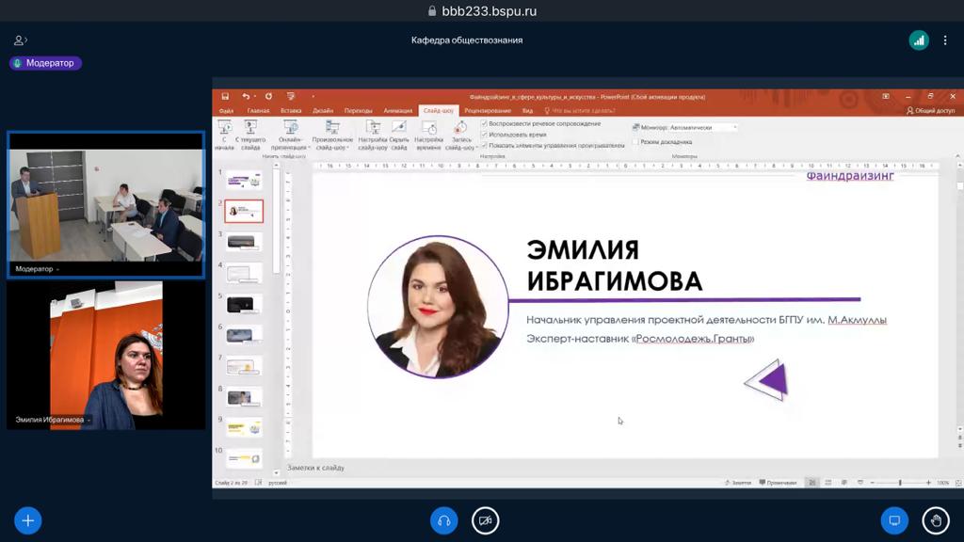Open the 'Анимация' ribbon tab
Screen dimensions: 964x542
click(398, 111)
